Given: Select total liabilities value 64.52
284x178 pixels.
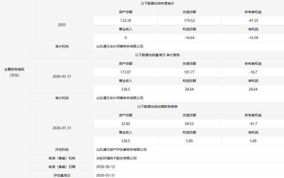Looking at the screenshot, I should pyautogui.click(x=189, y=124).
